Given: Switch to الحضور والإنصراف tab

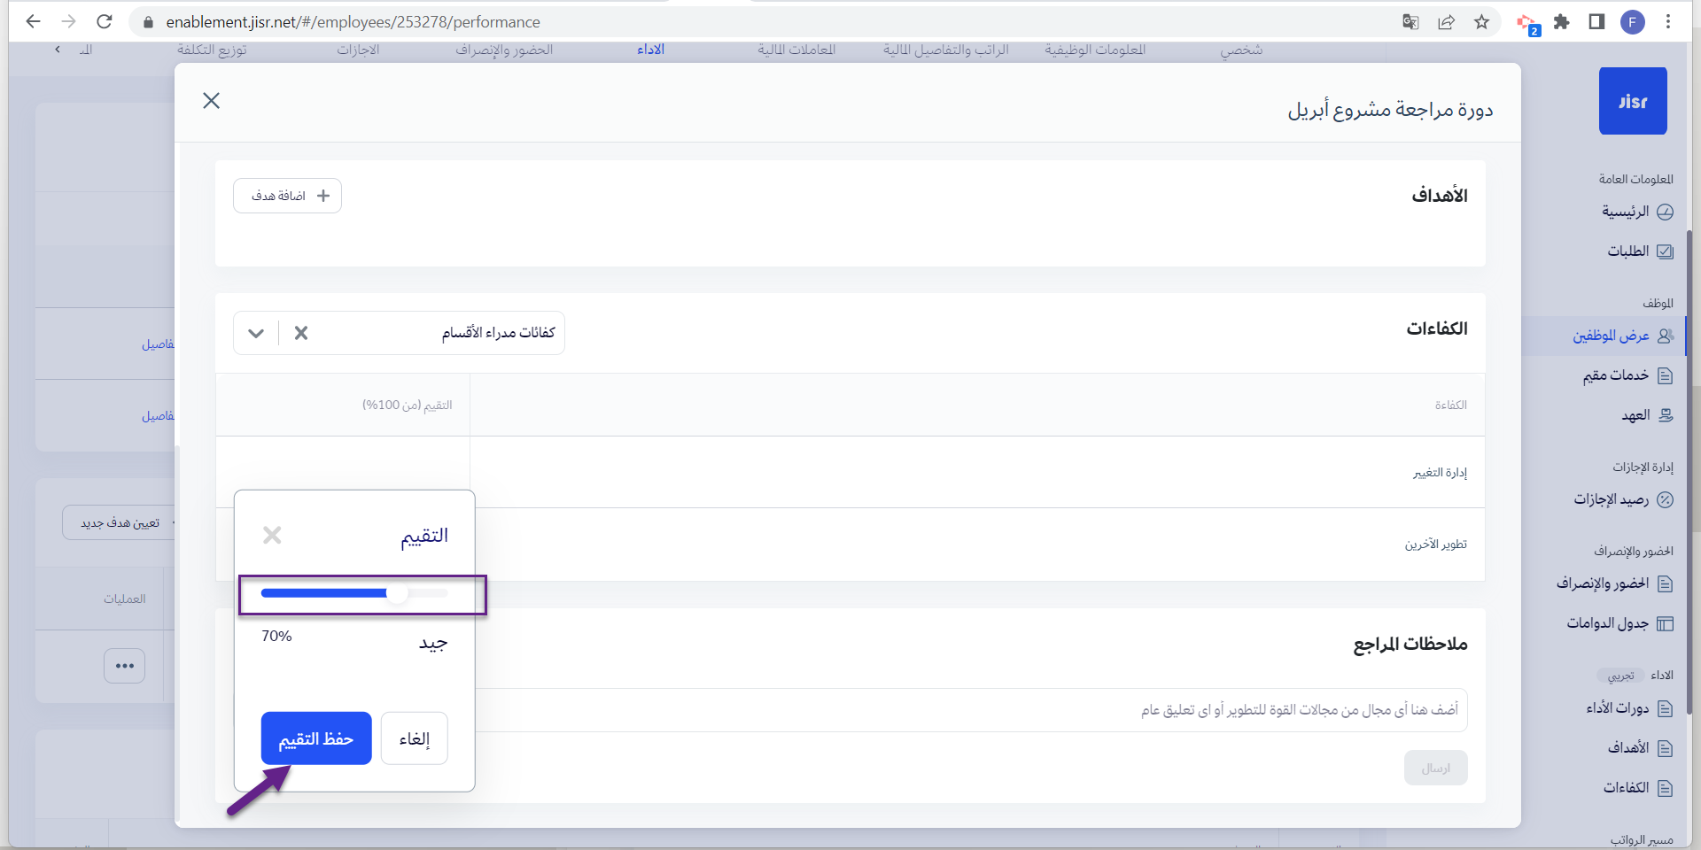Looking at the screenshot, I should point(504,50).
